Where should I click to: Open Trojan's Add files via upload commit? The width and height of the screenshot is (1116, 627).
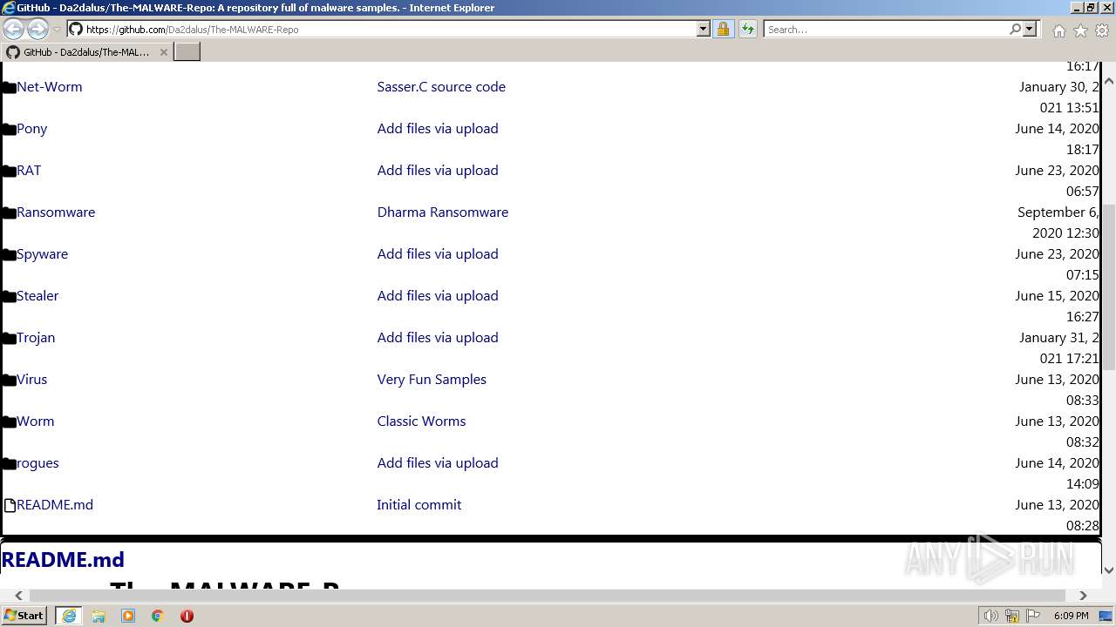coord(438,338)
